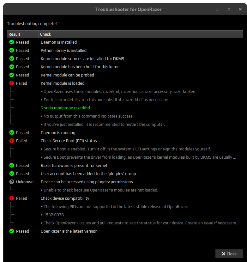Select the plugdev group user account row
Screen dimensions: 247x262
[x=88, y=174]
